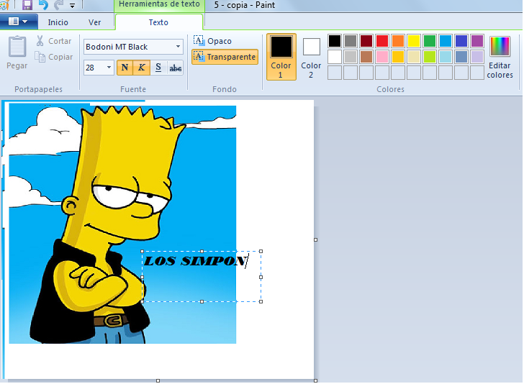Toggle strikethrough text formatting (abc)
The height and width of the screenshot is (389, 524).
(x=175, y=68)
